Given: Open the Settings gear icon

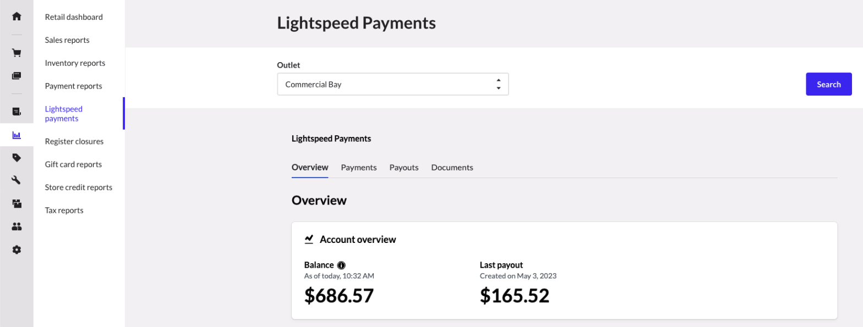Looking at the screenshot, I should (16, 250).
